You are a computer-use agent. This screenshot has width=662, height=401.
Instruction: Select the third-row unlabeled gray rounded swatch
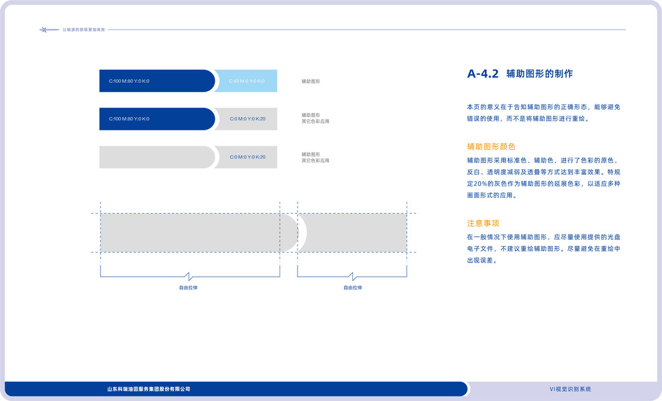click(x=157, y=157)
